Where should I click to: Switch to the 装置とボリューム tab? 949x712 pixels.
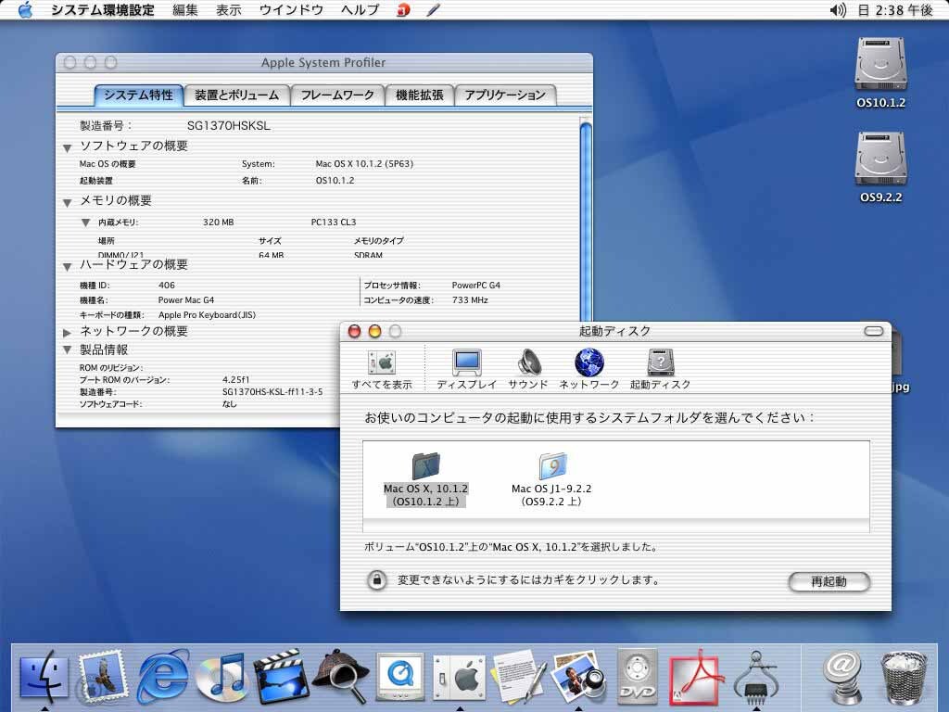pos(236,95)
